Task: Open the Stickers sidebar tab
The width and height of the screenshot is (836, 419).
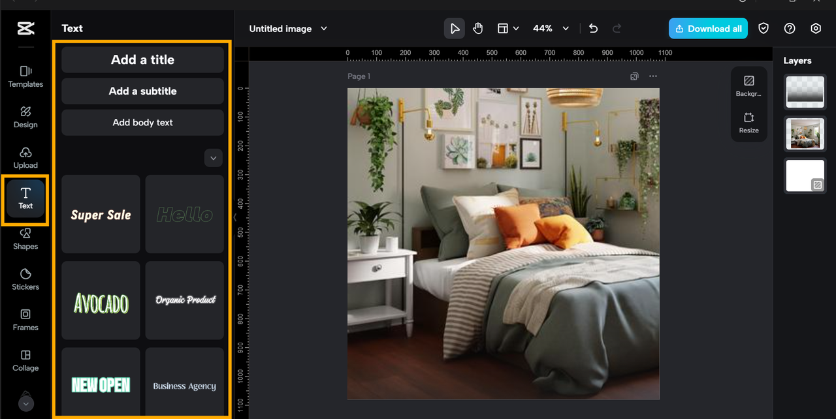Action: coord(25,279)
